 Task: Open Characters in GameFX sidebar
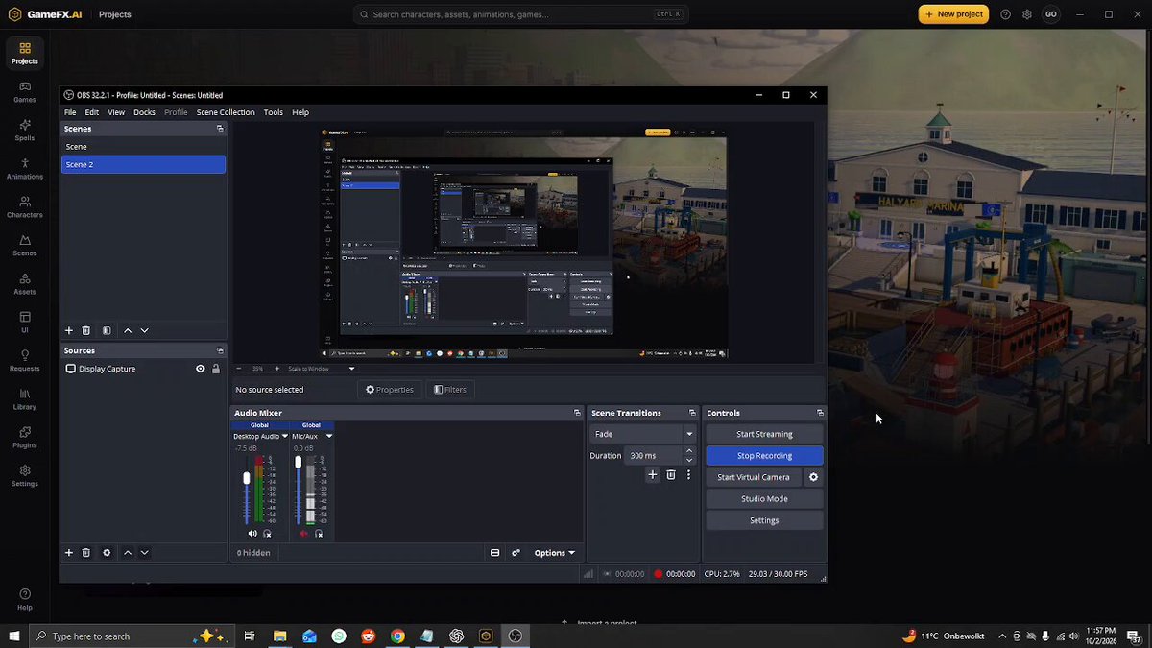(x=24, y=206)
